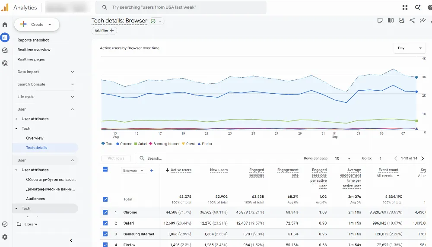
Task: Open Realtime overview
Action: (x=34, y=50)
